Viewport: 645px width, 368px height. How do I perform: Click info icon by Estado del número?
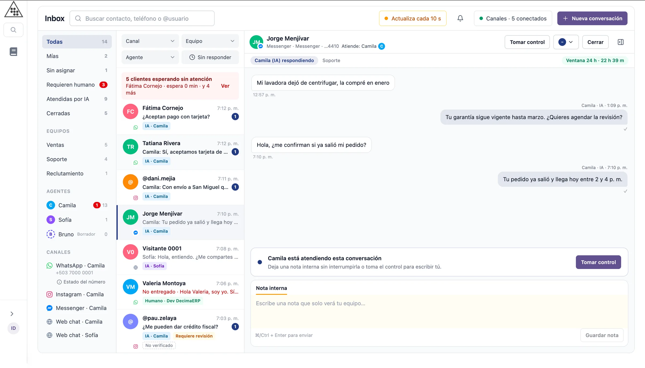[59, 282]
